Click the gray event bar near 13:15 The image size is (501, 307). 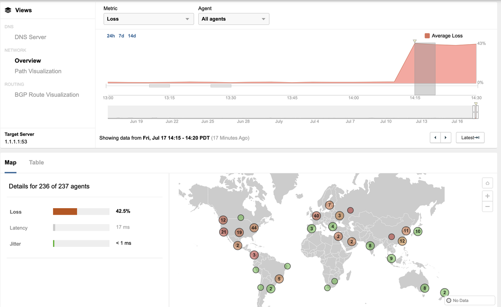click(x=159, y=86)
